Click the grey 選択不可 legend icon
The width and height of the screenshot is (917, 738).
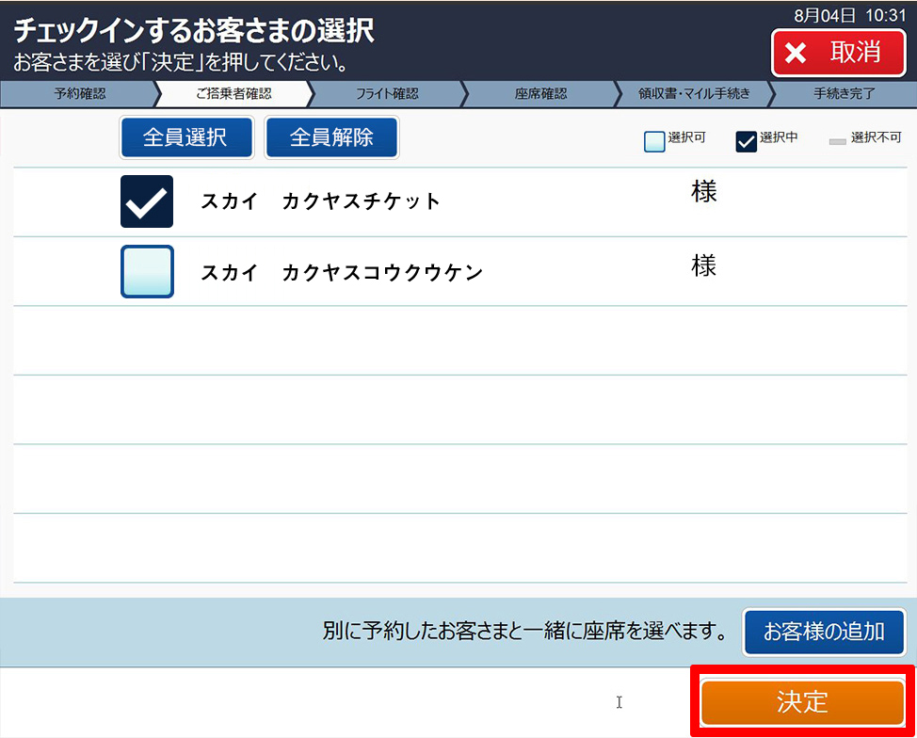click(x=837, y=142)
